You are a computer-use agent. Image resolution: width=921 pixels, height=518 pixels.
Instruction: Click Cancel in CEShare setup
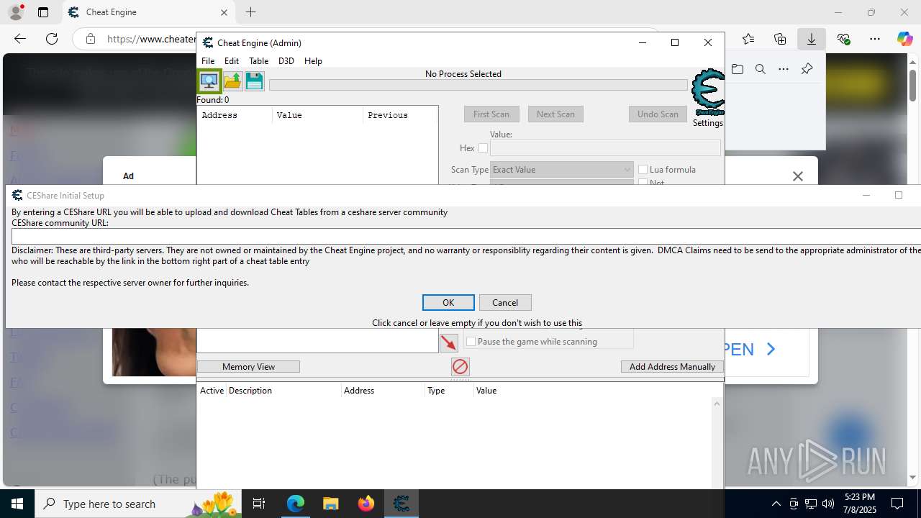coord(505,303)
